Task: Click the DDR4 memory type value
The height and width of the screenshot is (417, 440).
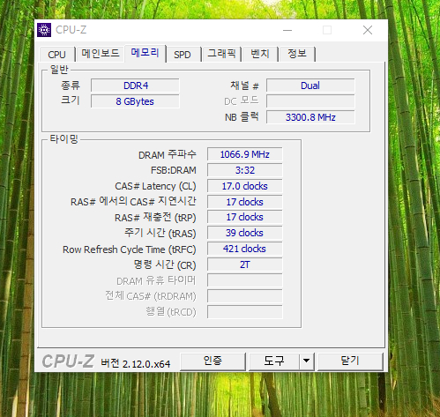Action: click(135, 86)
